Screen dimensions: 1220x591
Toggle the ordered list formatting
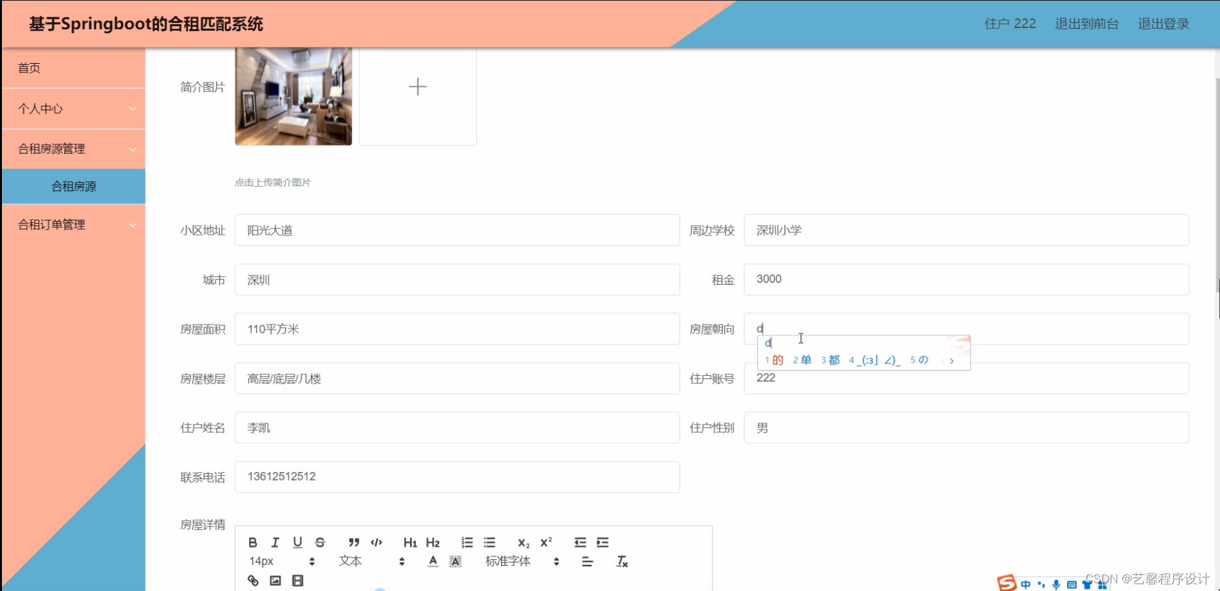point(467,542)
